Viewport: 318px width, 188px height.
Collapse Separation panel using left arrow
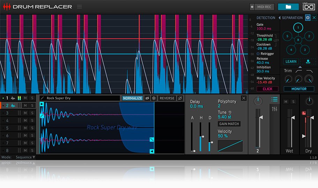click(x=279, y=18)
